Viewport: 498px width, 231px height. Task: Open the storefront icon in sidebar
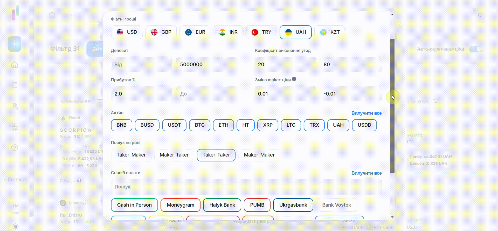click(15, 127)
